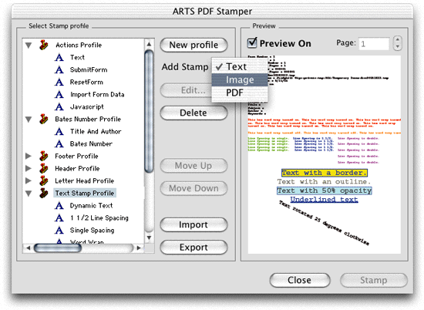424x310 pixels.
Task: Choose PDF in the Add Stamp menu
Action: click(240, 93)
